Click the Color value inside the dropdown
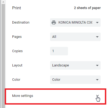Screen dimensions: 107x108 [x=56, y=80]
